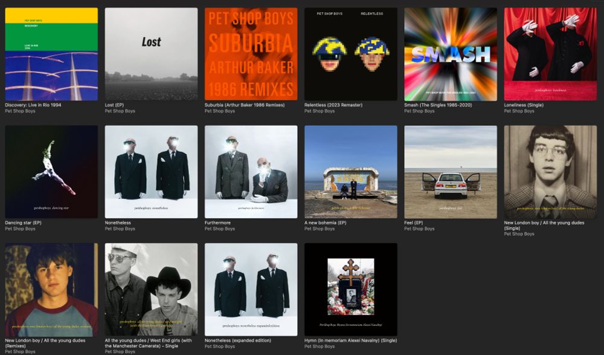Viewport: 604px width, 355px height.
Task: Open Pet Shop Boys artist under Furthermore
Action: click(x=220, y=229)
